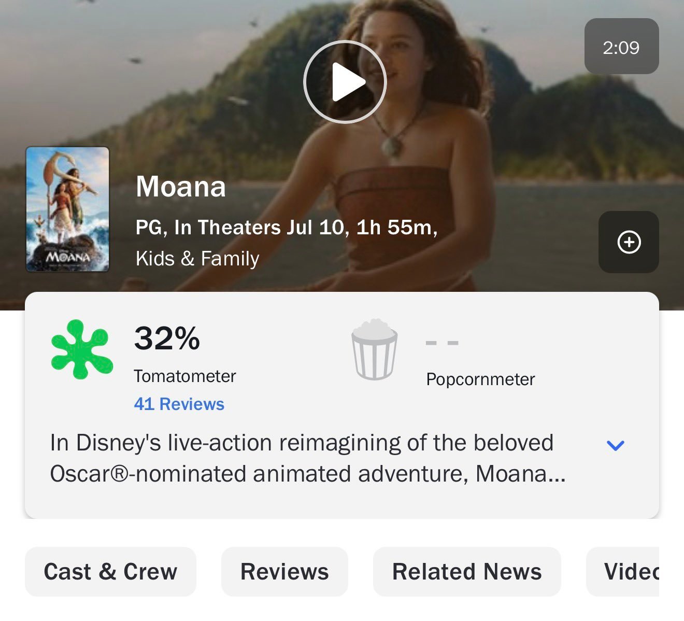Viewport: 684px width, 621px height.
Task: Open the 41 Reviews link
Action: (x=179, y=404)
